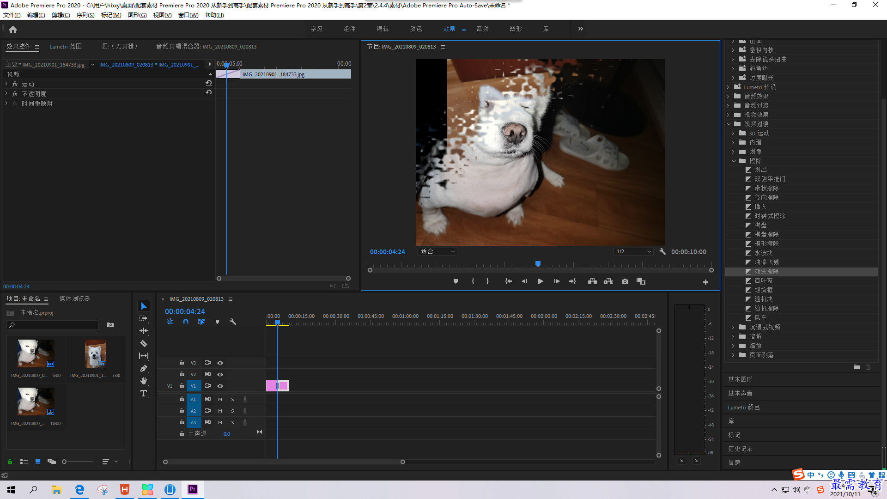Mark Out point in Program Monitor
887x499 pixels.
click(487, 281)
